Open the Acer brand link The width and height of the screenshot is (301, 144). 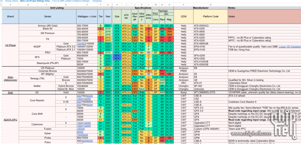coord(10,93)
